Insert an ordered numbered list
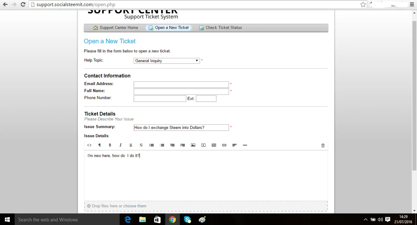 coord(162,145)
